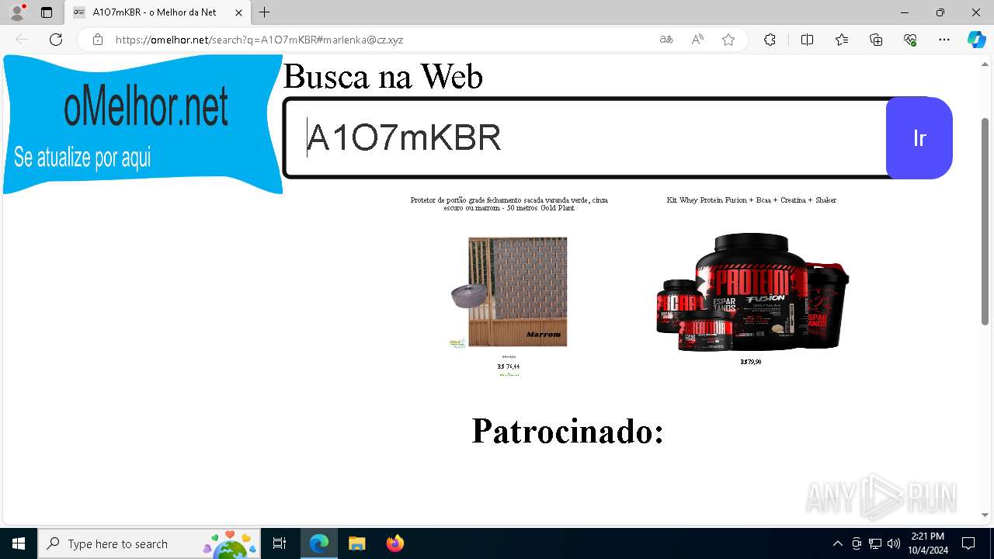View site information lock icon
The height and width of the screenshot is (559, 994).
(97, 40)
